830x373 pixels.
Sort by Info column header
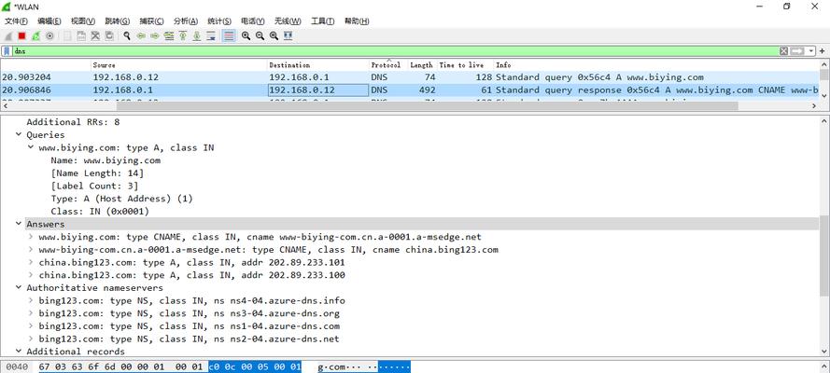[x=656, y=65]
